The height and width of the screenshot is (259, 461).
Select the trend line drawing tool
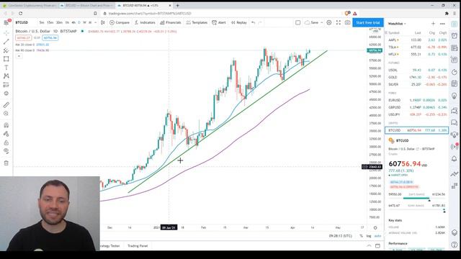6,42
